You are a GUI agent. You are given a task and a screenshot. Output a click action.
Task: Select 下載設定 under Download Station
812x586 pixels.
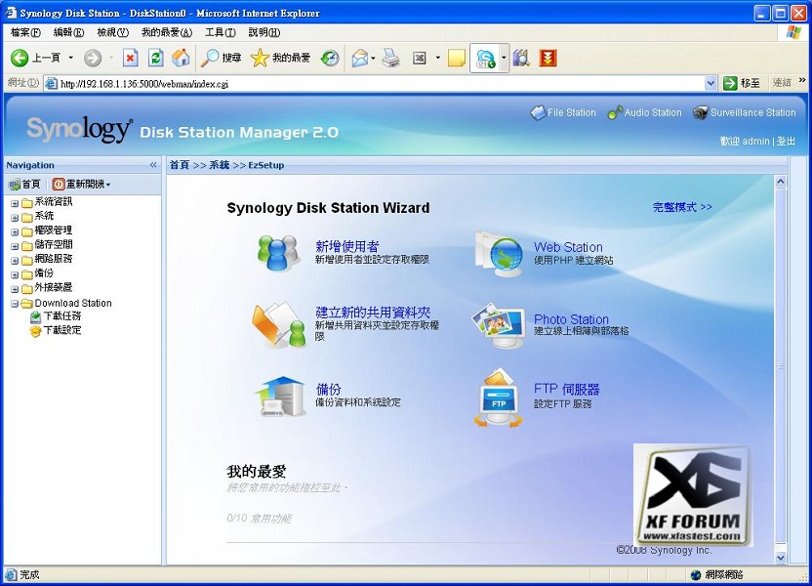(x=62, y=330)
